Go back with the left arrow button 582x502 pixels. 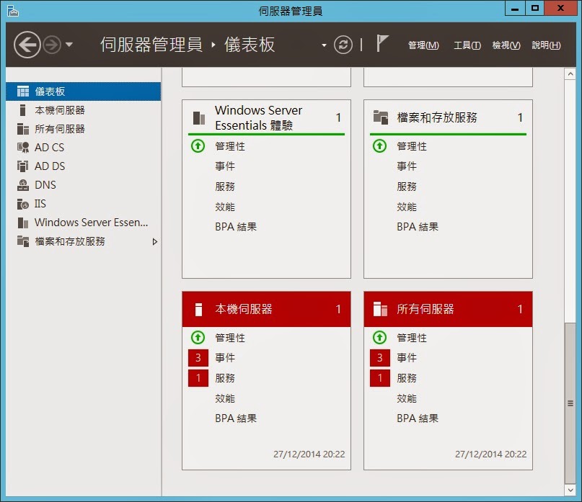(27, 45)
